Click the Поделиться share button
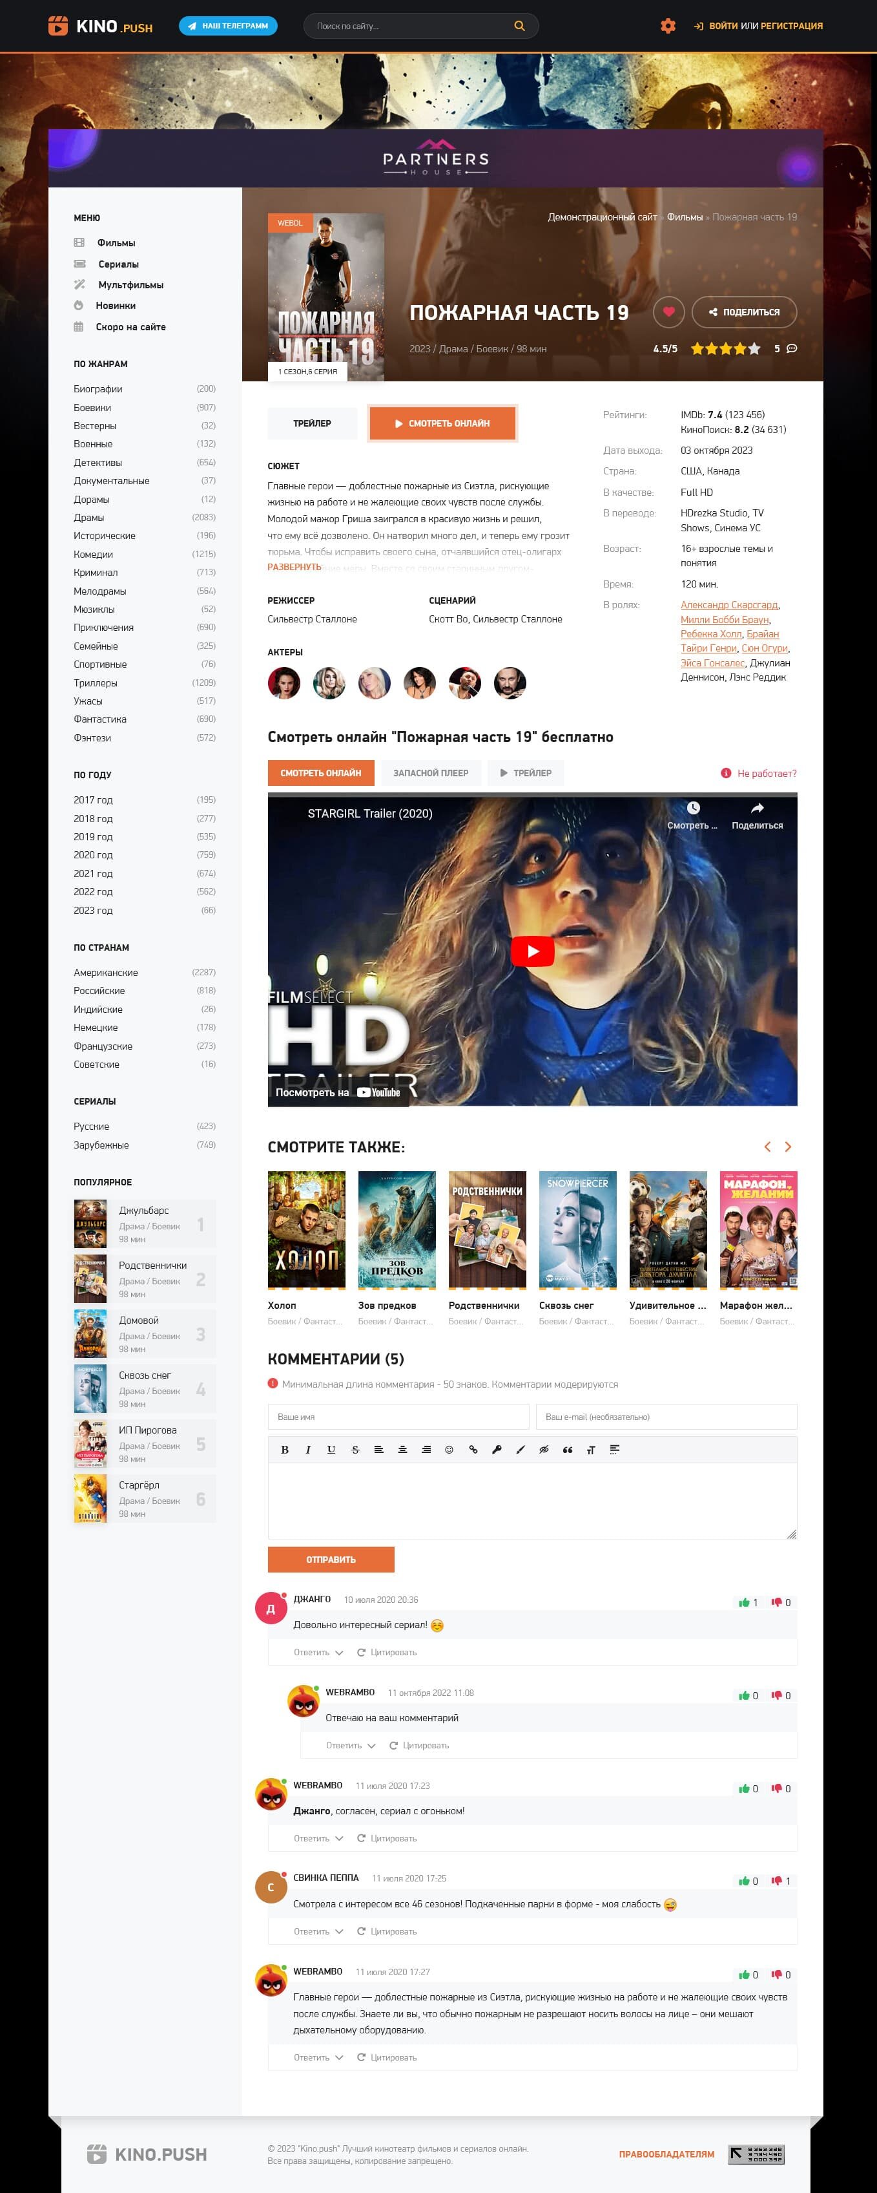Screen dimensions: 877x2193 (745, 312)
